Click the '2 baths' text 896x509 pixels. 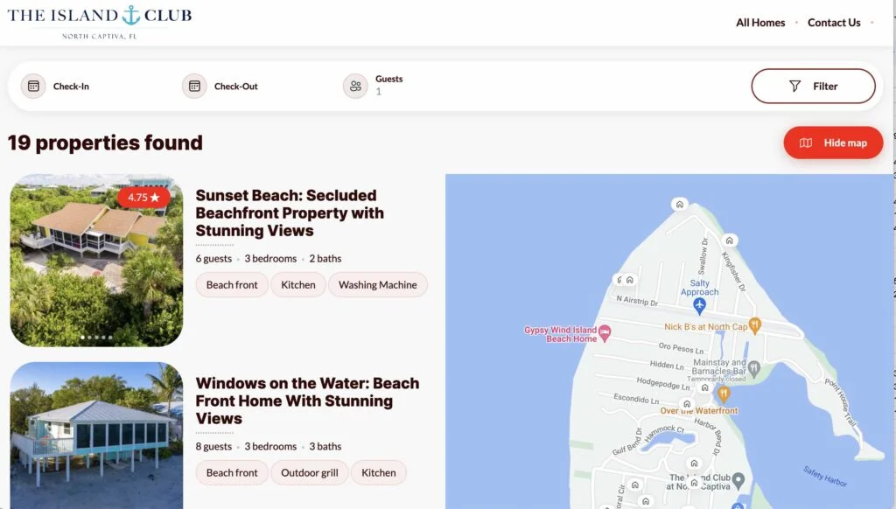click(325, 259)
